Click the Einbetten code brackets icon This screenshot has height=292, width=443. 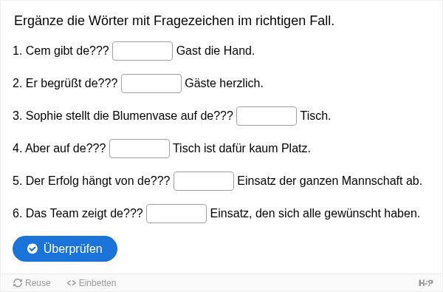[71, 282]
